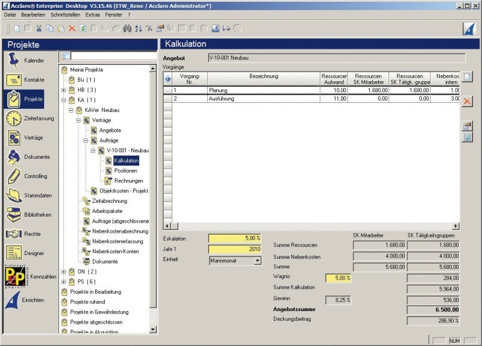
Task: Open the ? help menu
Action: 129,14
